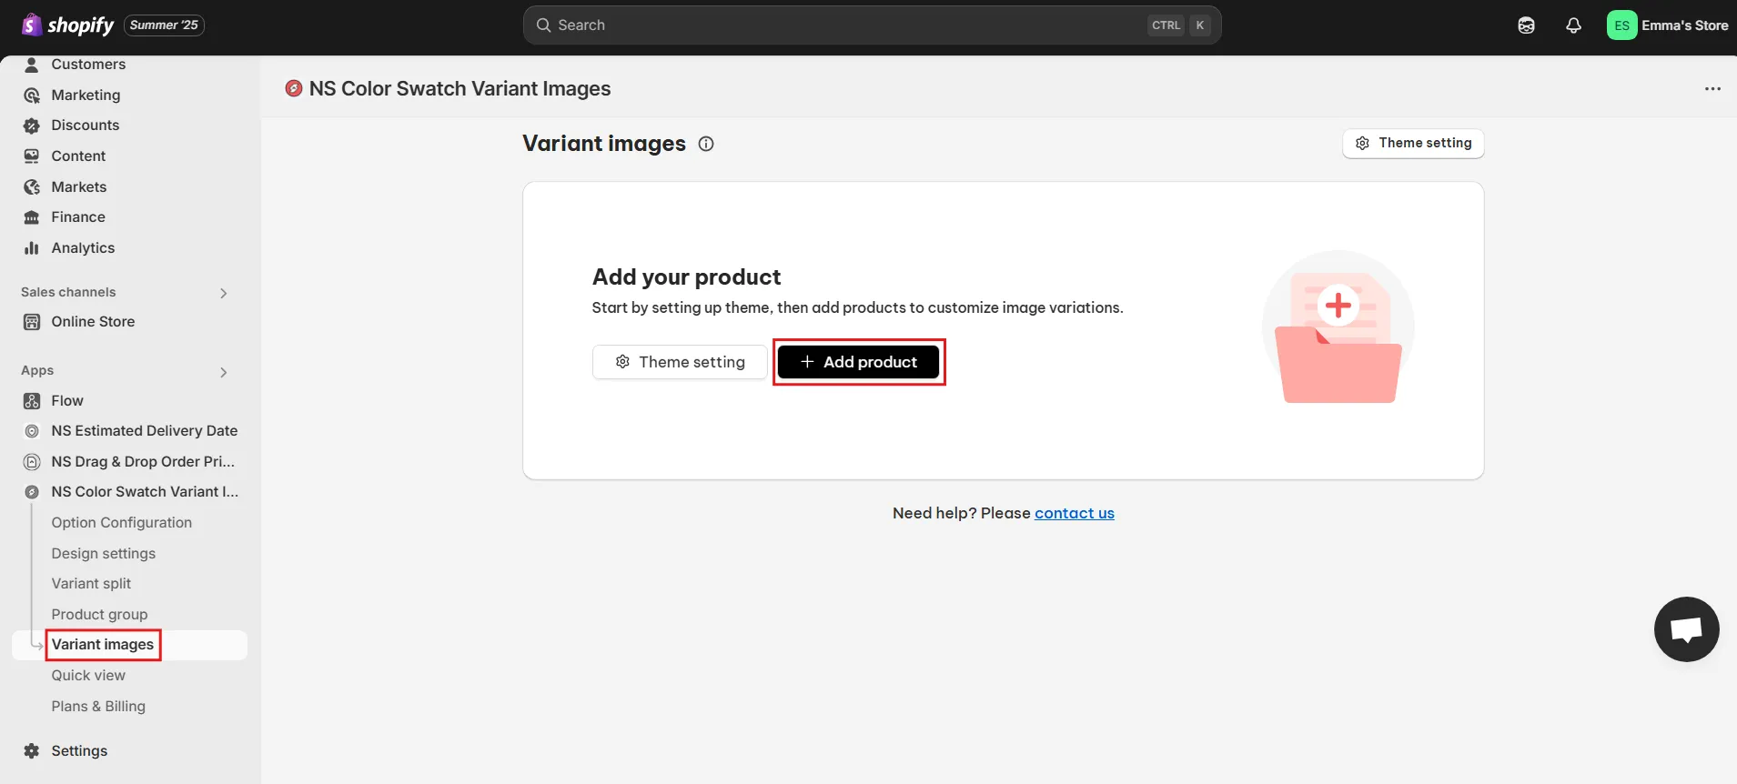Open Plans & Billing submenu item

[98, 707]
